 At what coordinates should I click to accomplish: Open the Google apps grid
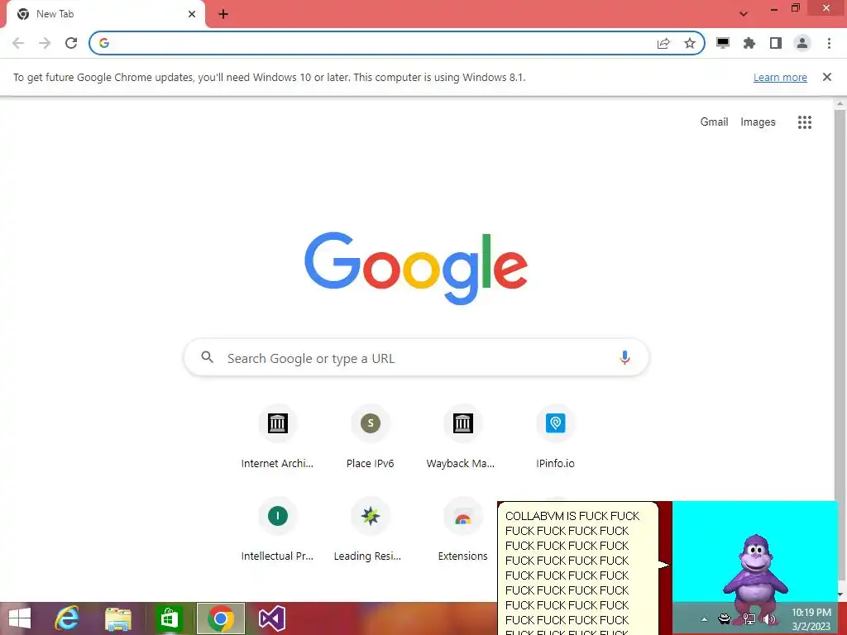(804, 122)
